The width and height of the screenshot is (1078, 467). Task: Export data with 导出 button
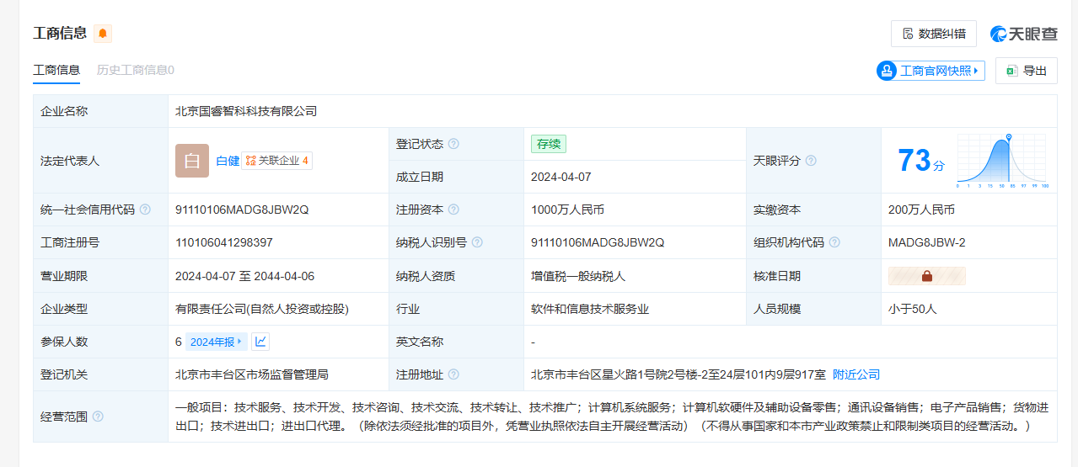pyautogui.click(x=1026, y=71)
